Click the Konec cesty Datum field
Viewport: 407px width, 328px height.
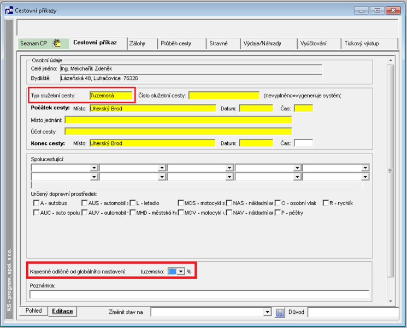pos(256,143)
